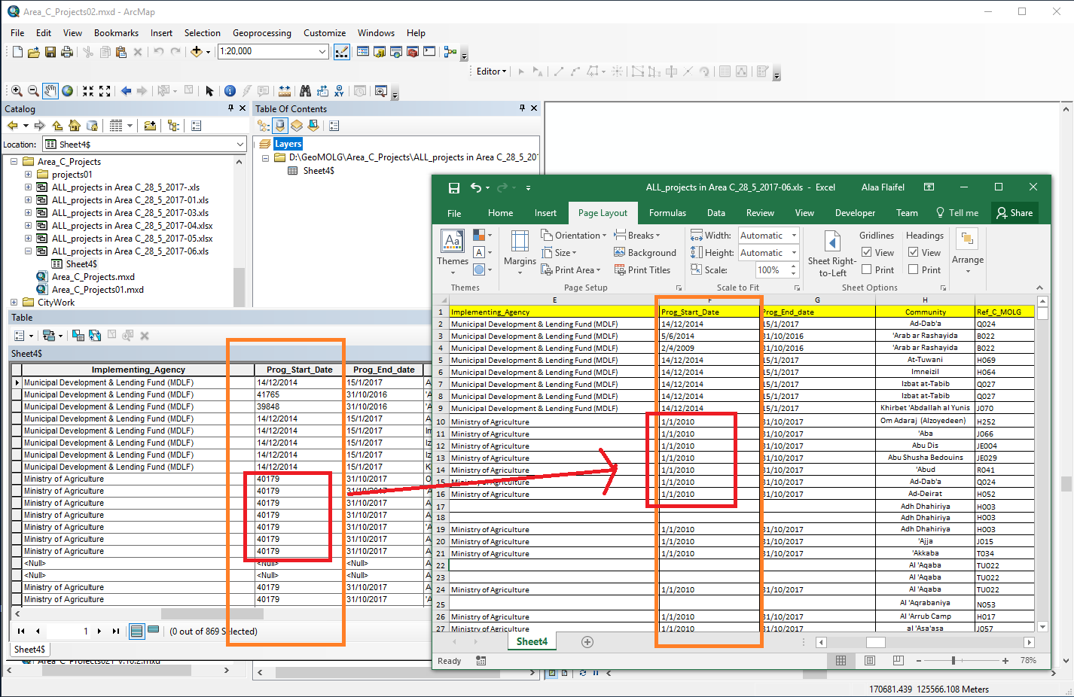Switch to the Developer tab in Excel
This screenshot has height=697, width=1074.
tap(855, 213)
